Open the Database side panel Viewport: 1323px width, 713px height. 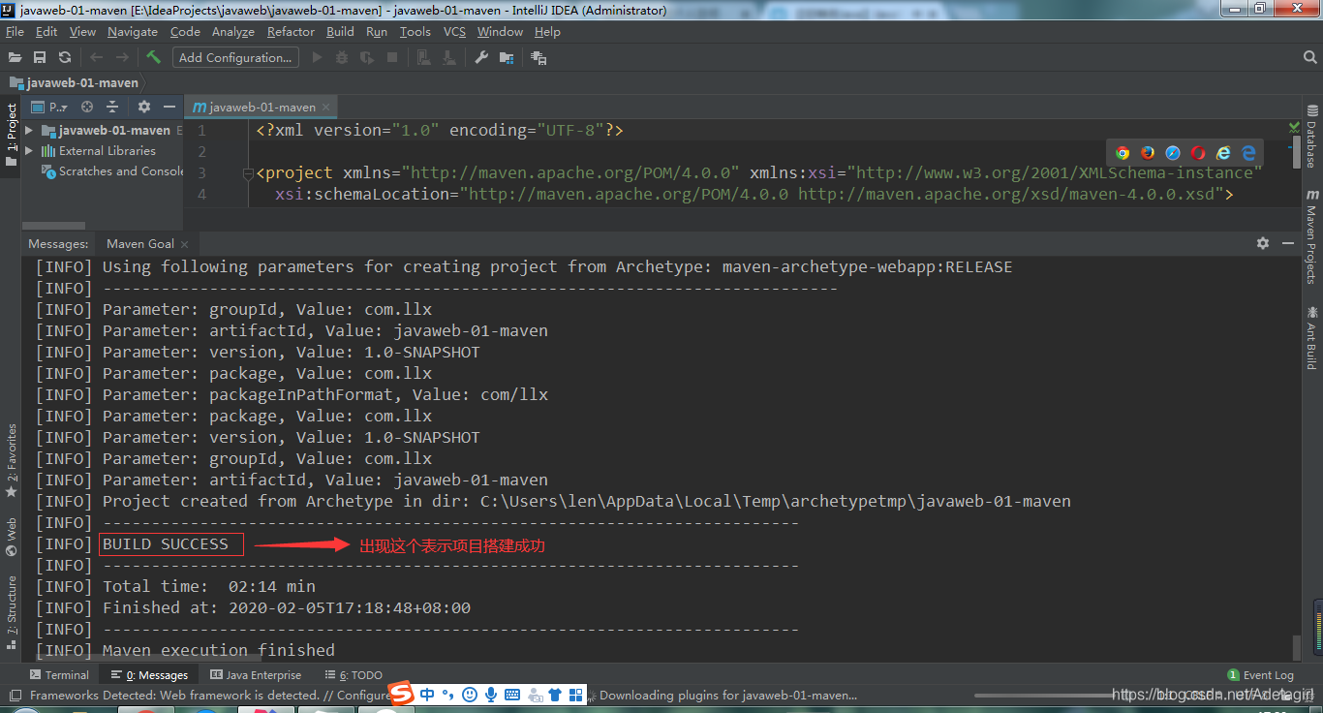pos(1311,137)
